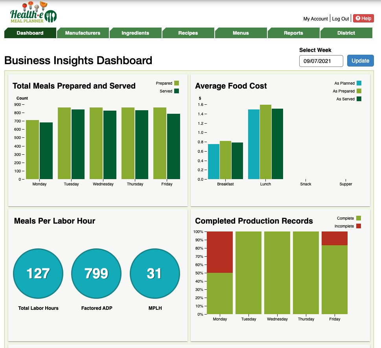Click the Select Week date field

(x=321, y=61)
